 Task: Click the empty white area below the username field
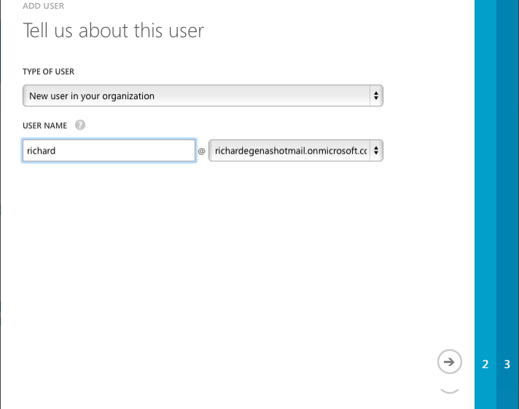click(x=219, y=255)
